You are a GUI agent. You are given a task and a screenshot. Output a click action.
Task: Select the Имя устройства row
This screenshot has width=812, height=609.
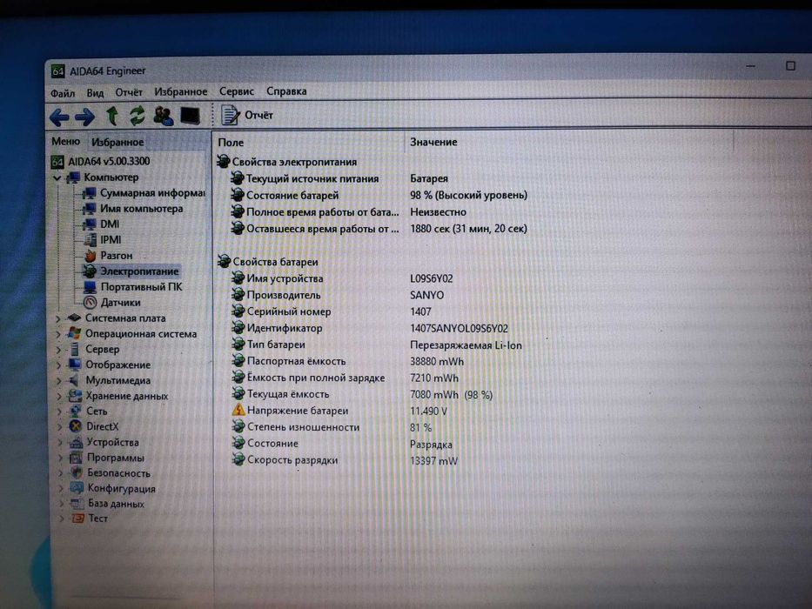click(x=342, y=278)
